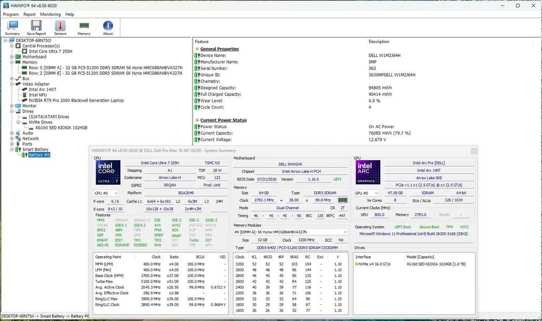Expand the Ports tree node
Viewport: 542px width, 321px height.
(x=12, y=144)
